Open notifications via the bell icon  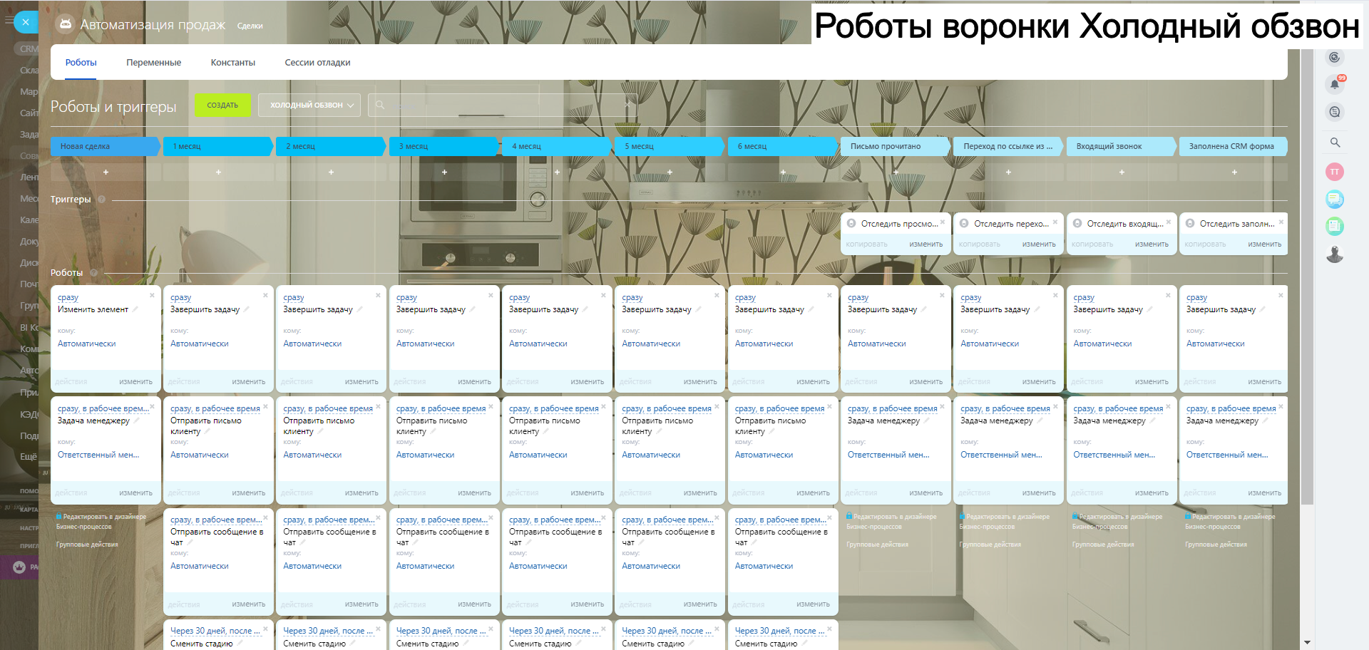tap(1335, 84)
